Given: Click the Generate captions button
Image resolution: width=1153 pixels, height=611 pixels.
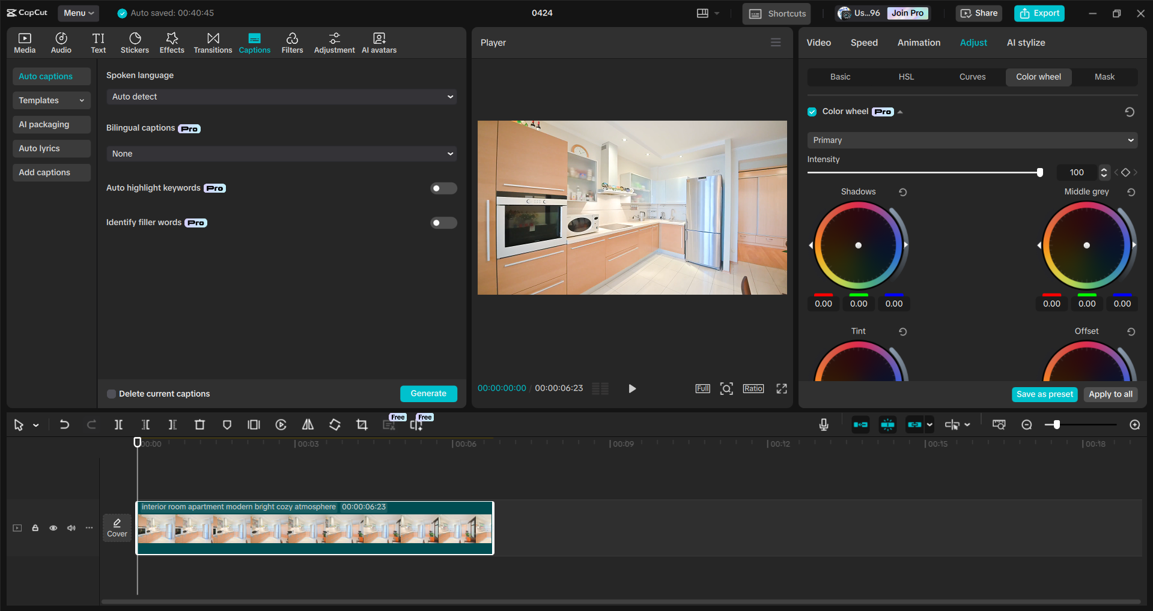Looking at the screenshot, I should coord(428,393).
